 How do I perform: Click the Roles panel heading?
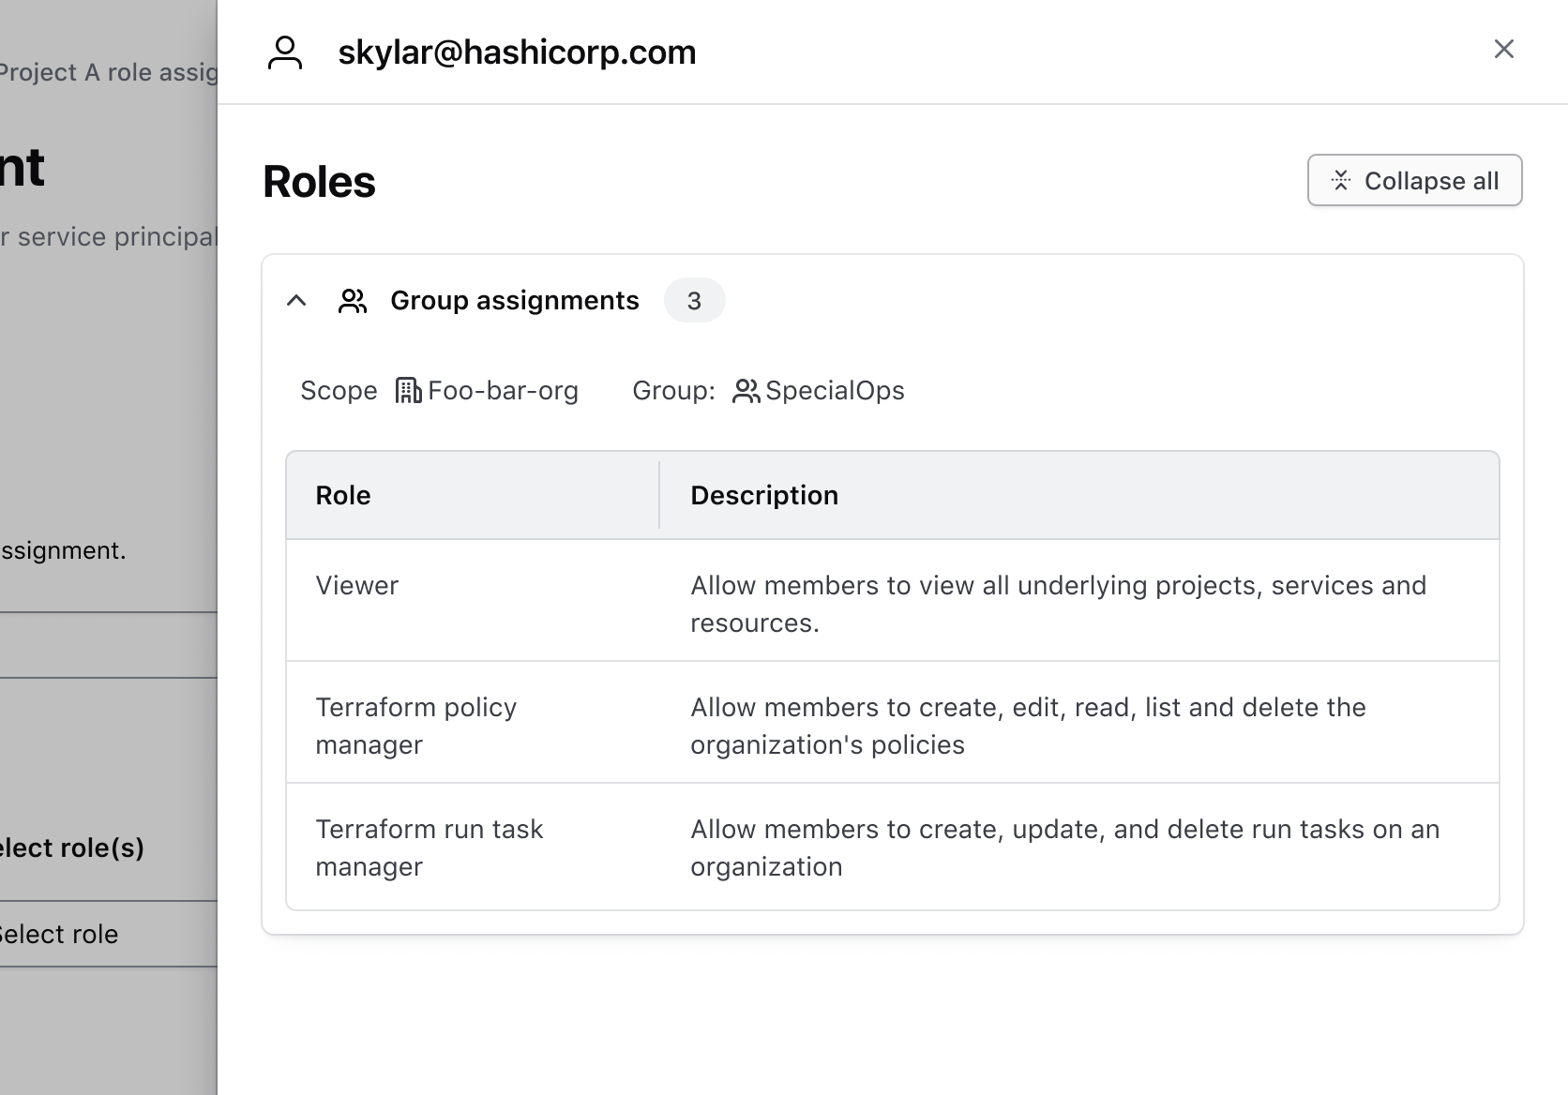[318, 182]
